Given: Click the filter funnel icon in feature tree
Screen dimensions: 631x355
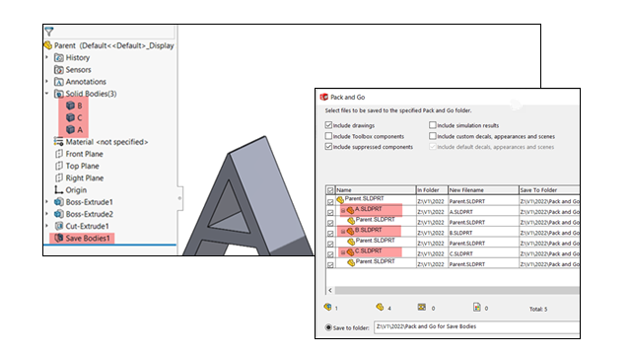Looking at the screenshot, I should click(x=49, y=32).
